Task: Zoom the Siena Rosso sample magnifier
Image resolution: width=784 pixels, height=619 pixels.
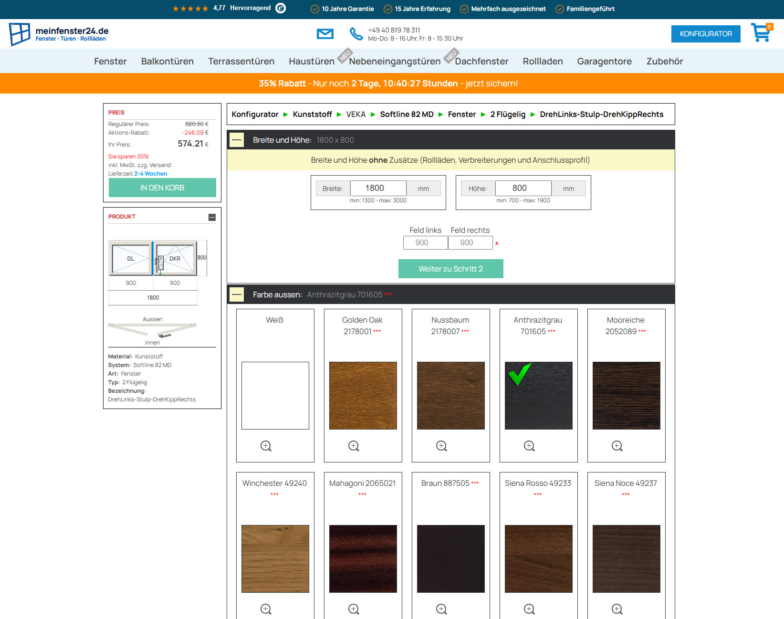Action: point(529,609)
